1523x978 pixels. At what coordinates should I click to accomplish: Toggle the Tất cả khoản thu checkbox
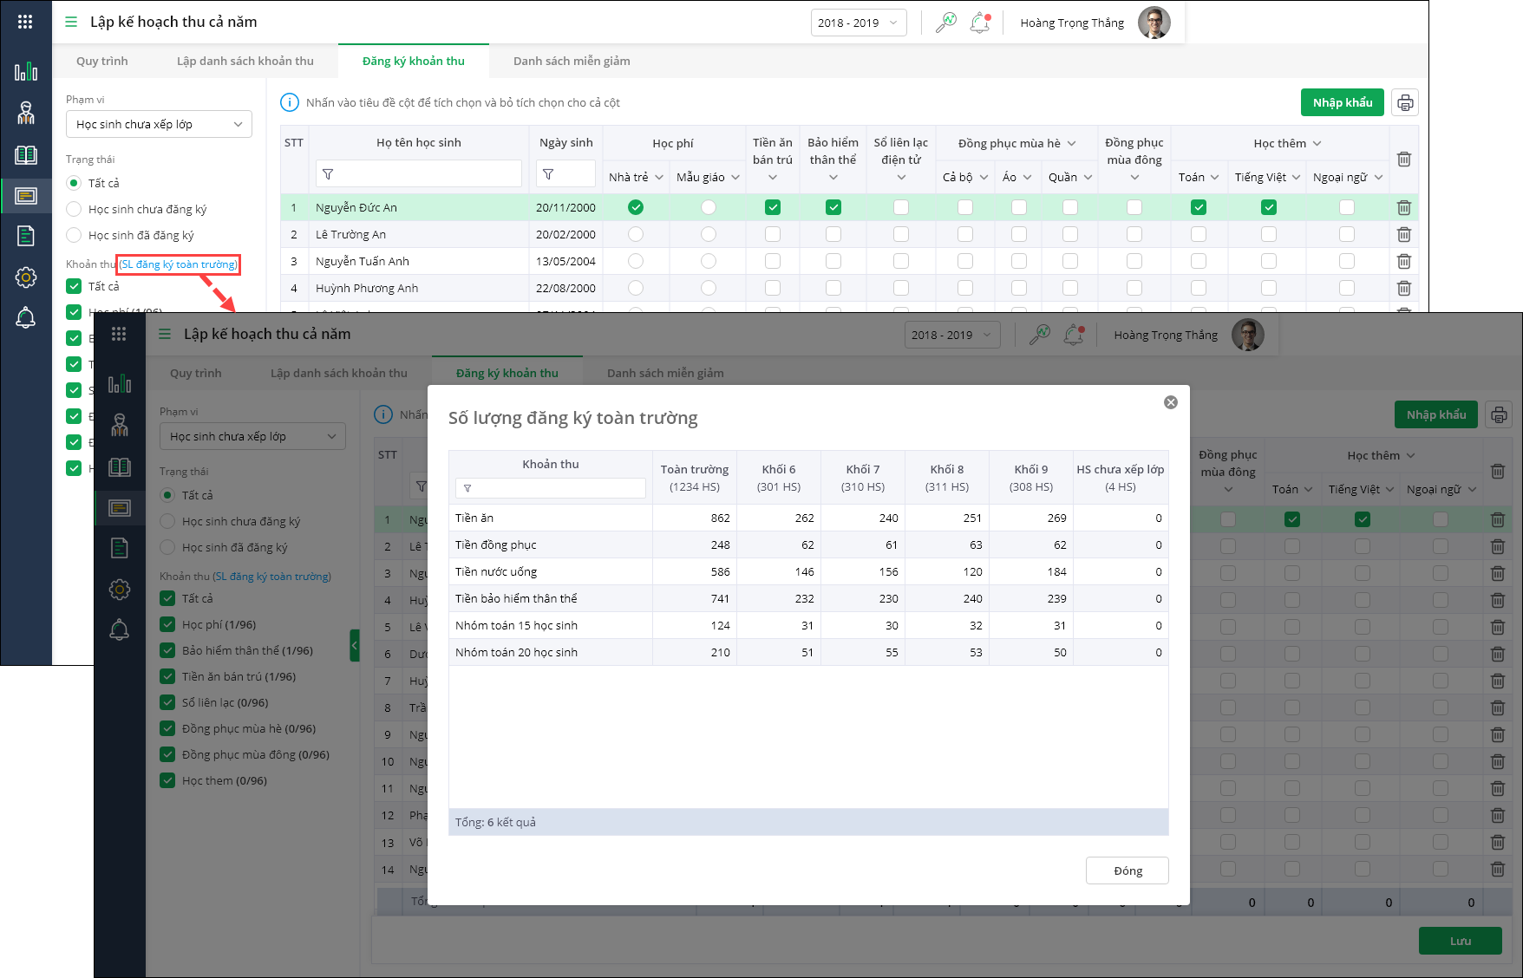[x=75, y=286]
